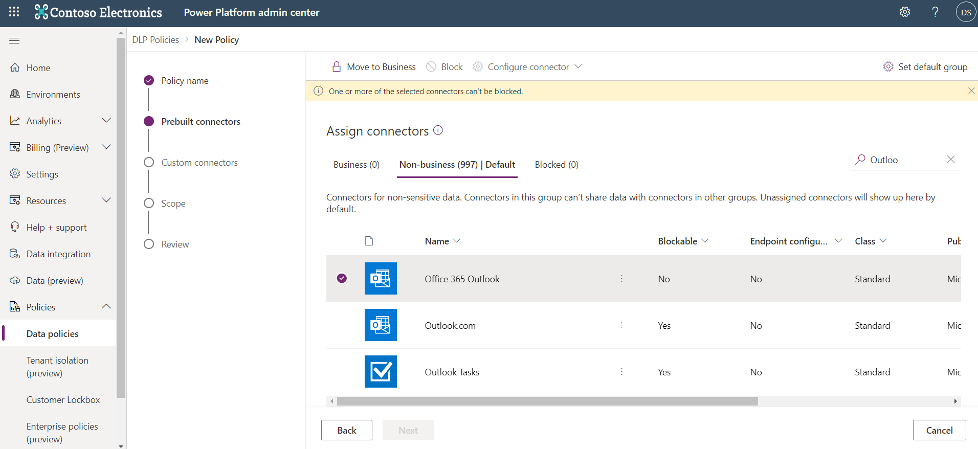Click the Office 365 Outlook connector icon
This screenshot has width=978, height=449.
(381, 279)
